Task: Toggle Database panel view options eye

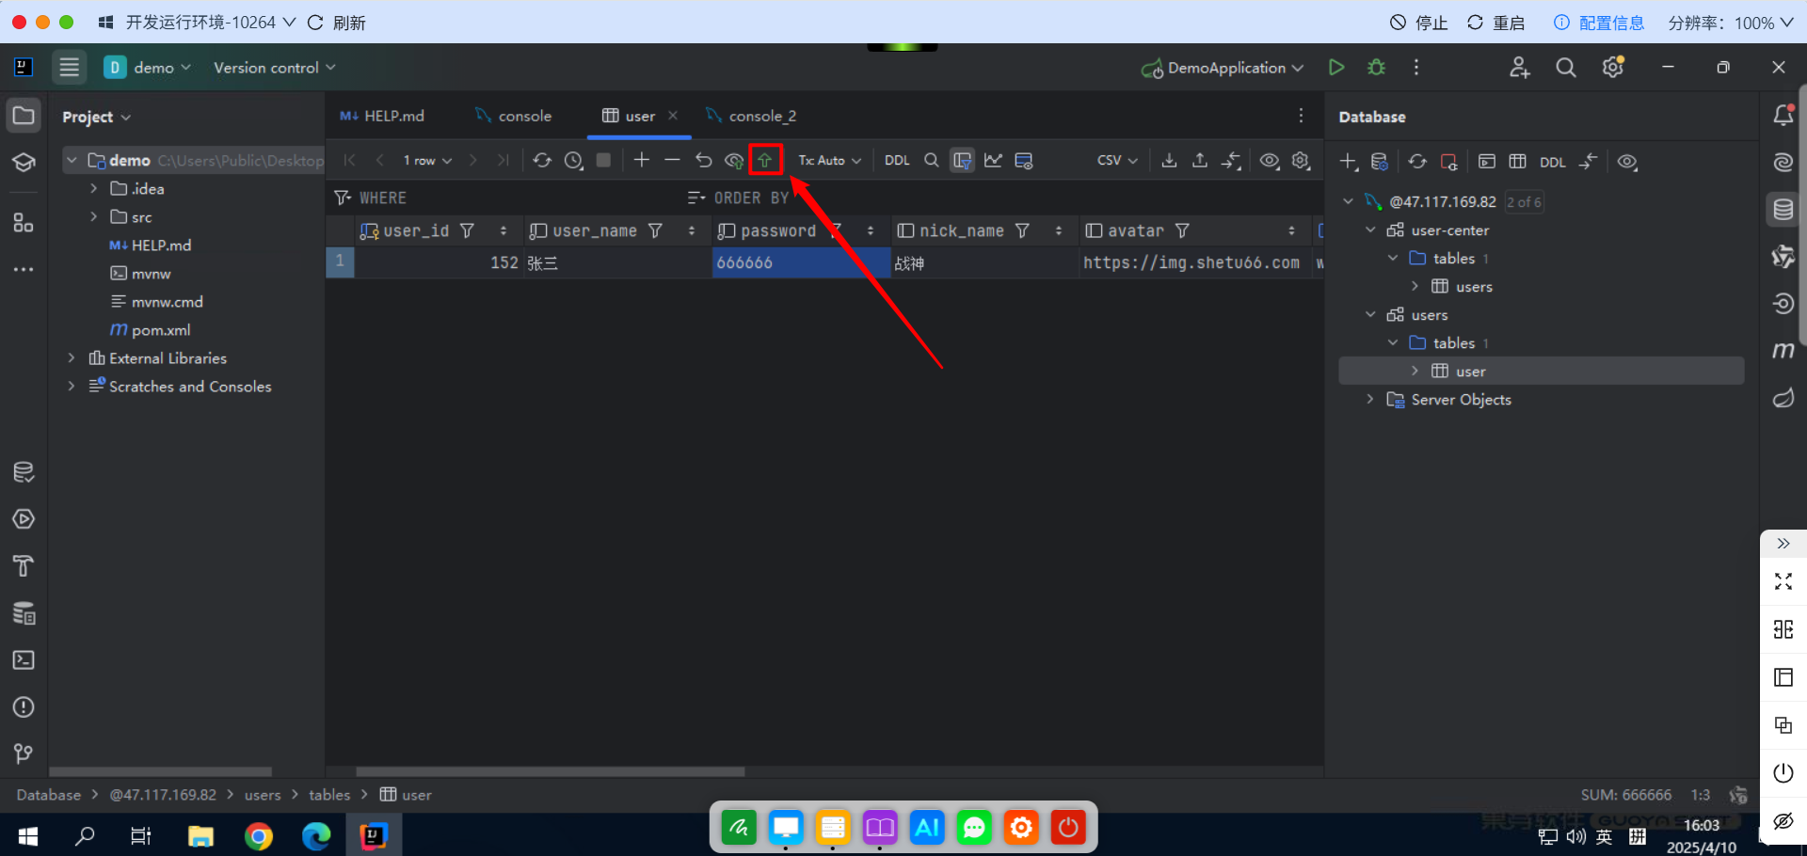Action: (1627, 162)
